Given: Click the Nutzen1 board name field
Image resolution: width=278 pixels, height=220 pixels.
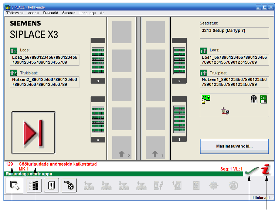Looking at the screenshot, I should pyautogui.click(x=235, y=82).
